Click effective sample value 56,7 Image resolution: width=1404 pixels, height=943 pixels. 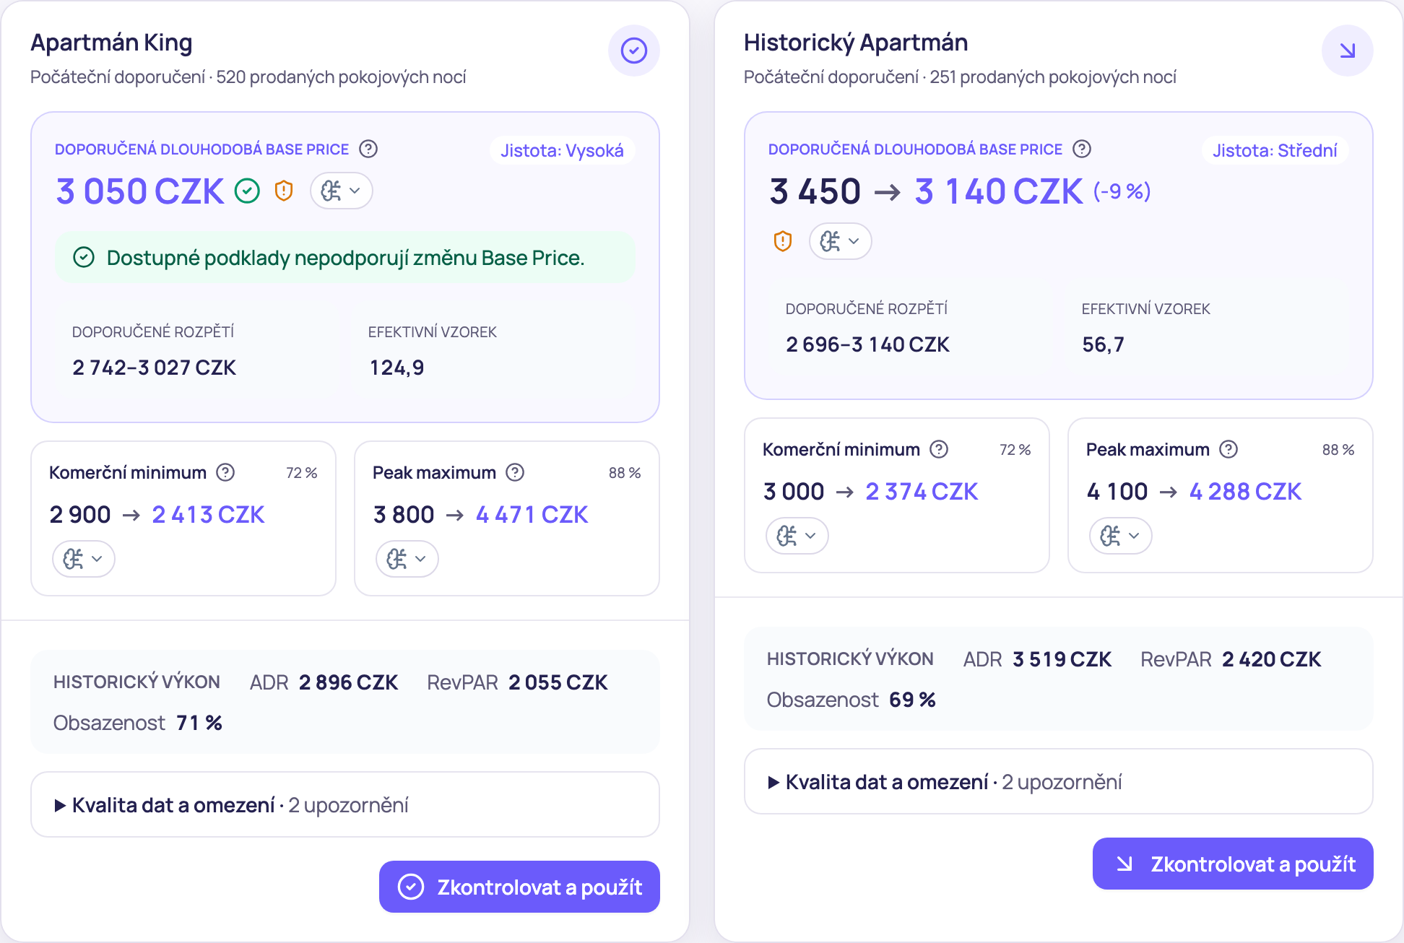[1103, 344]
